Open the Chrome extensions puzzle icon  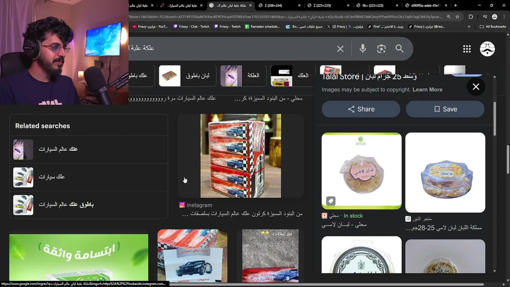tap(471, 17)
